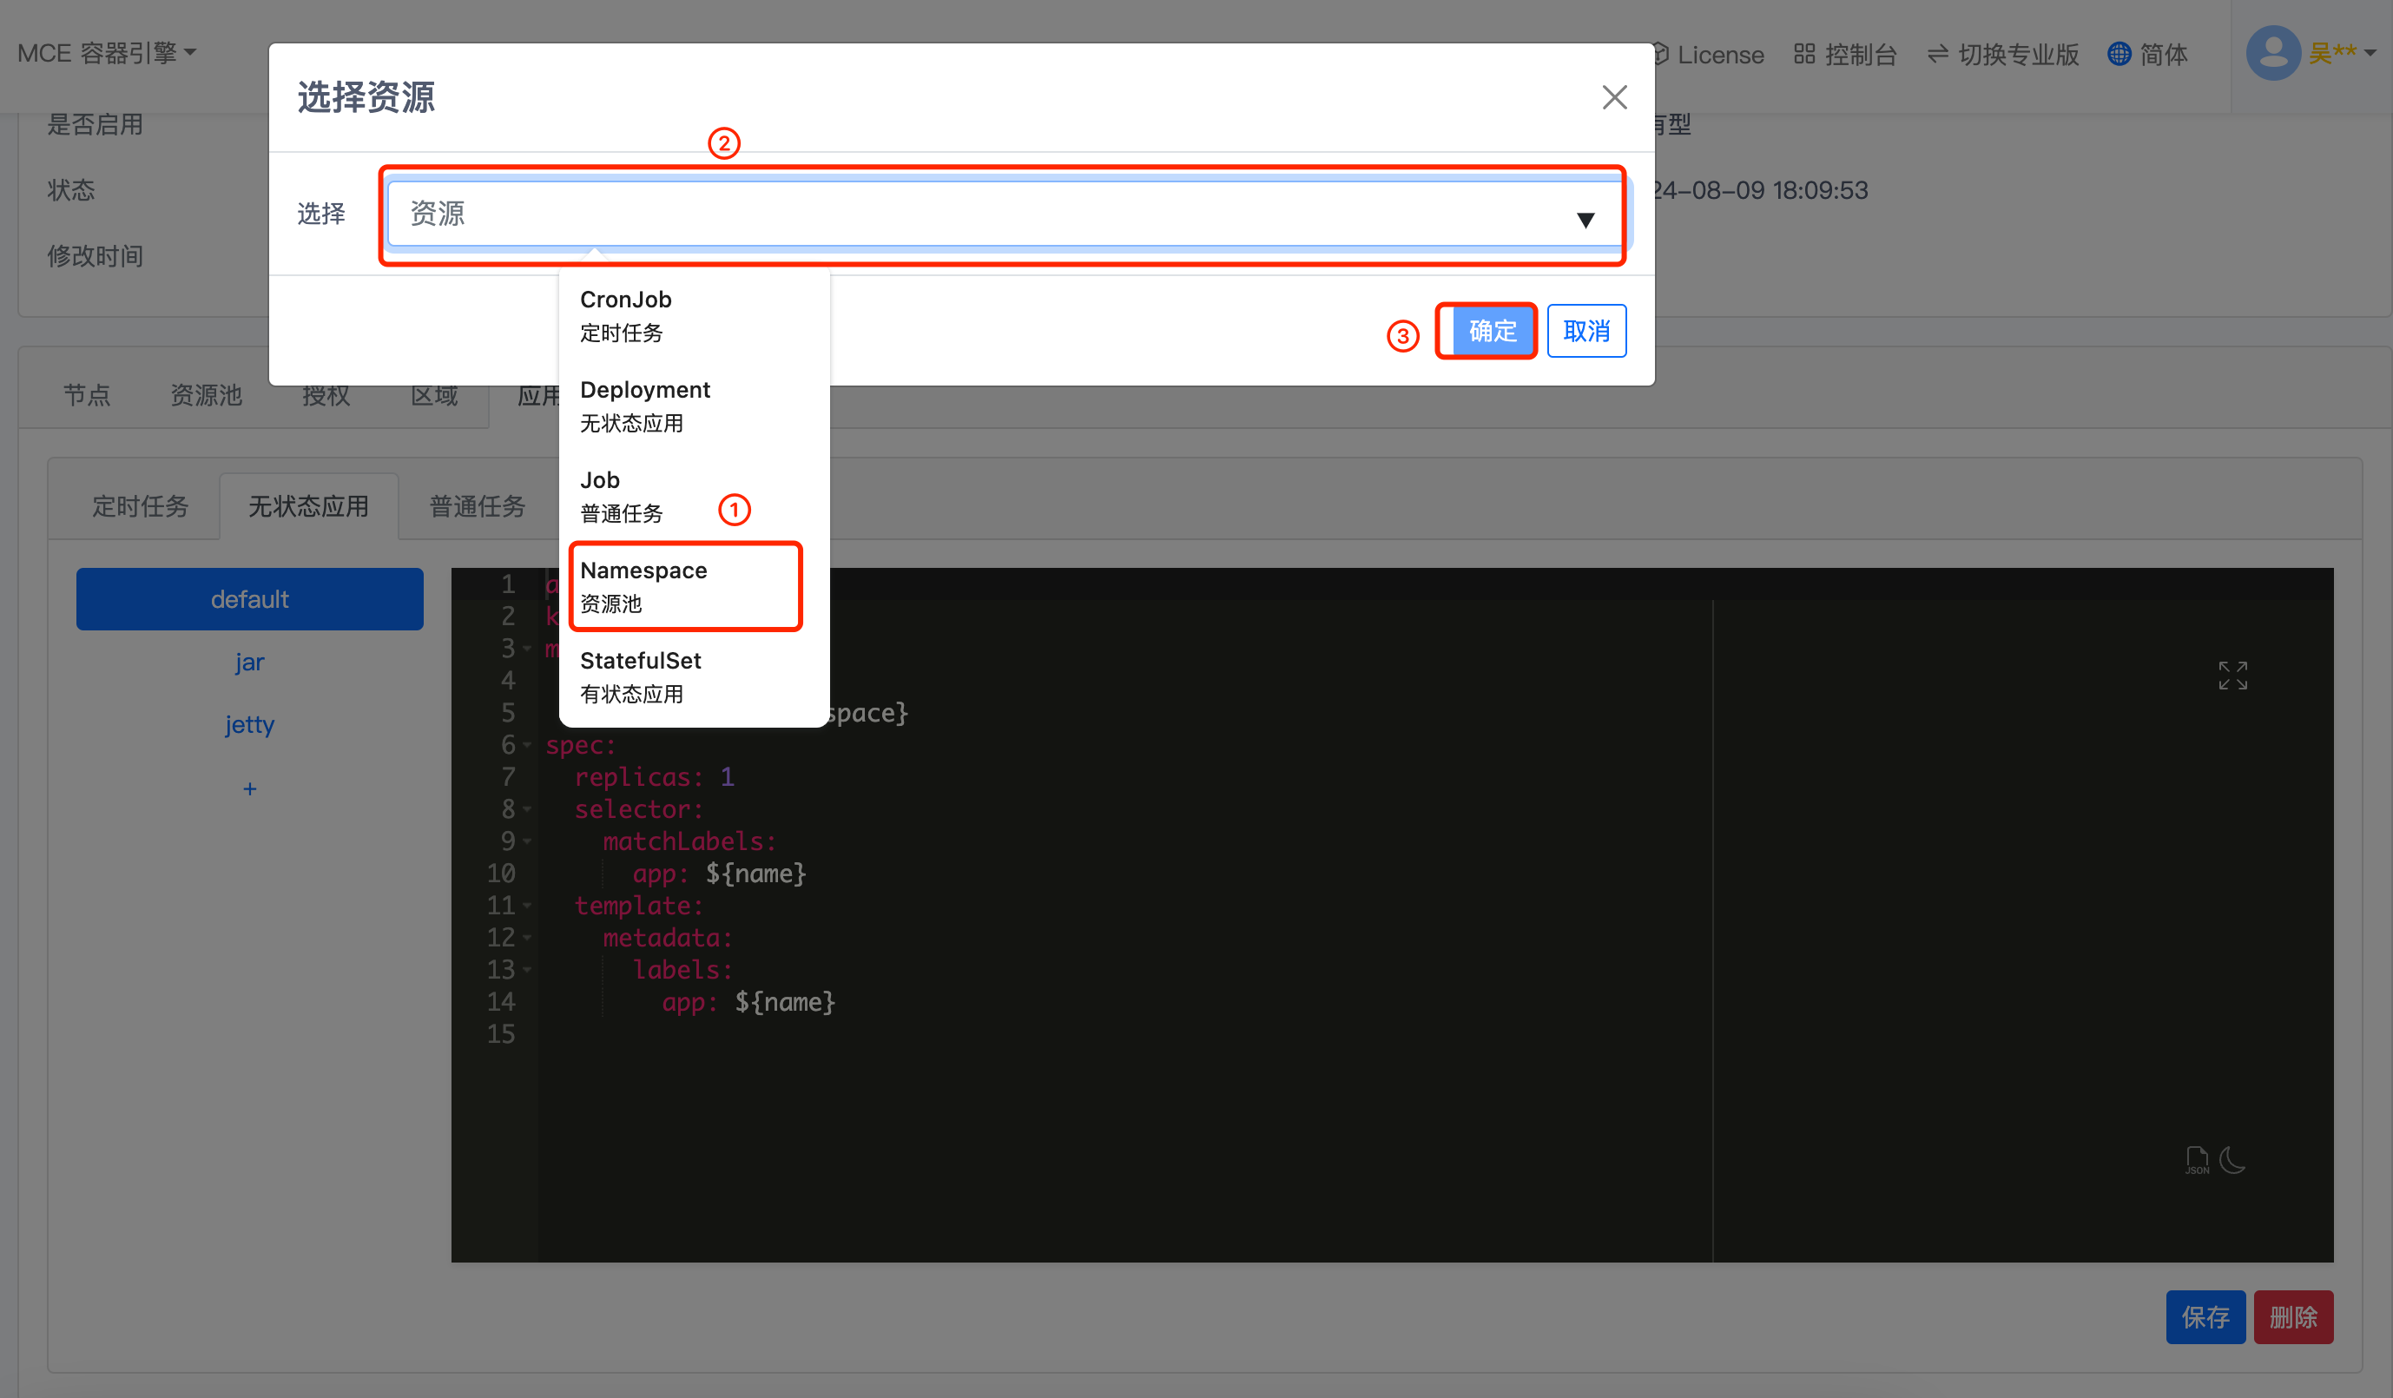The height and width of the screenshot is (1398, 2393).
Task: Open the 定时任务 sub-tab
Action: [140, 506]
